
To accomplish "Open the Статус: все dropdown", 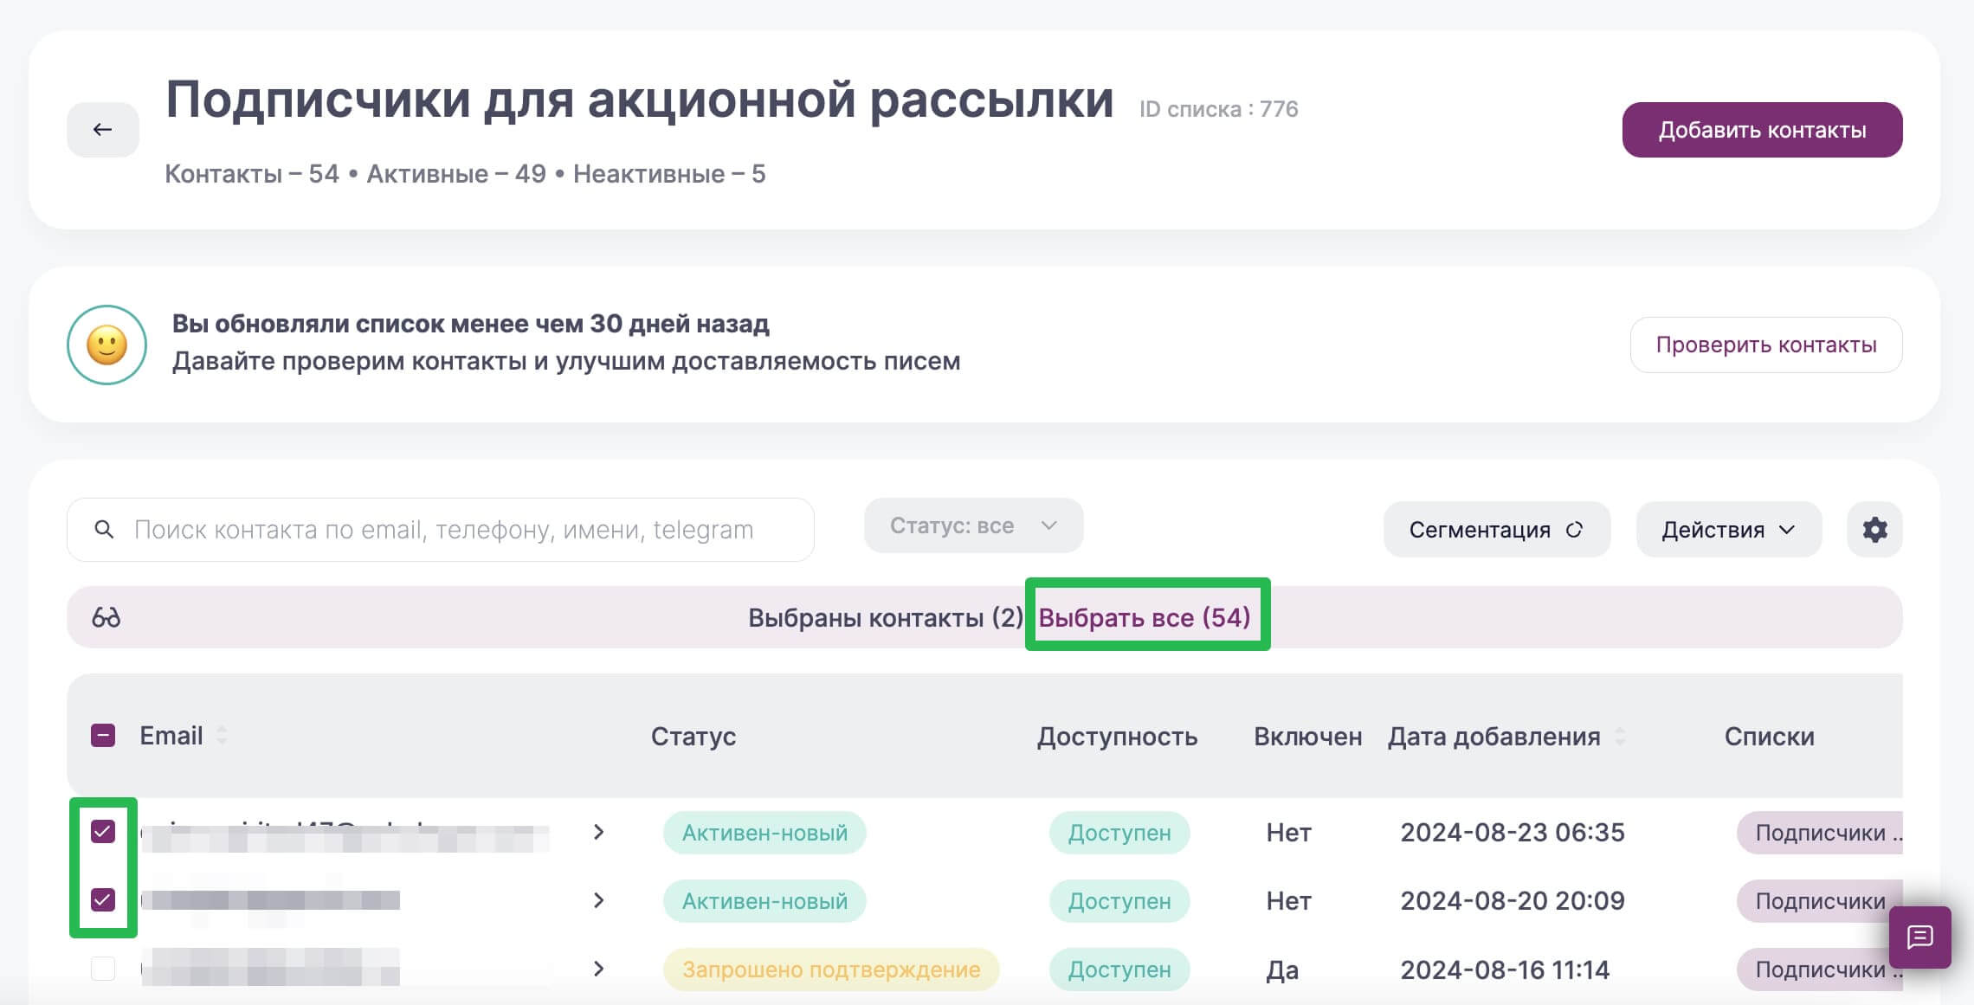I will (x=973, y=525).
